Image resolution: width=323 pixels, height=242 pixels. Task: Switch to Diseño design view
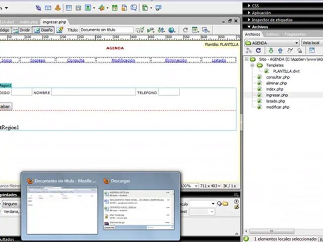click(43, 30)
